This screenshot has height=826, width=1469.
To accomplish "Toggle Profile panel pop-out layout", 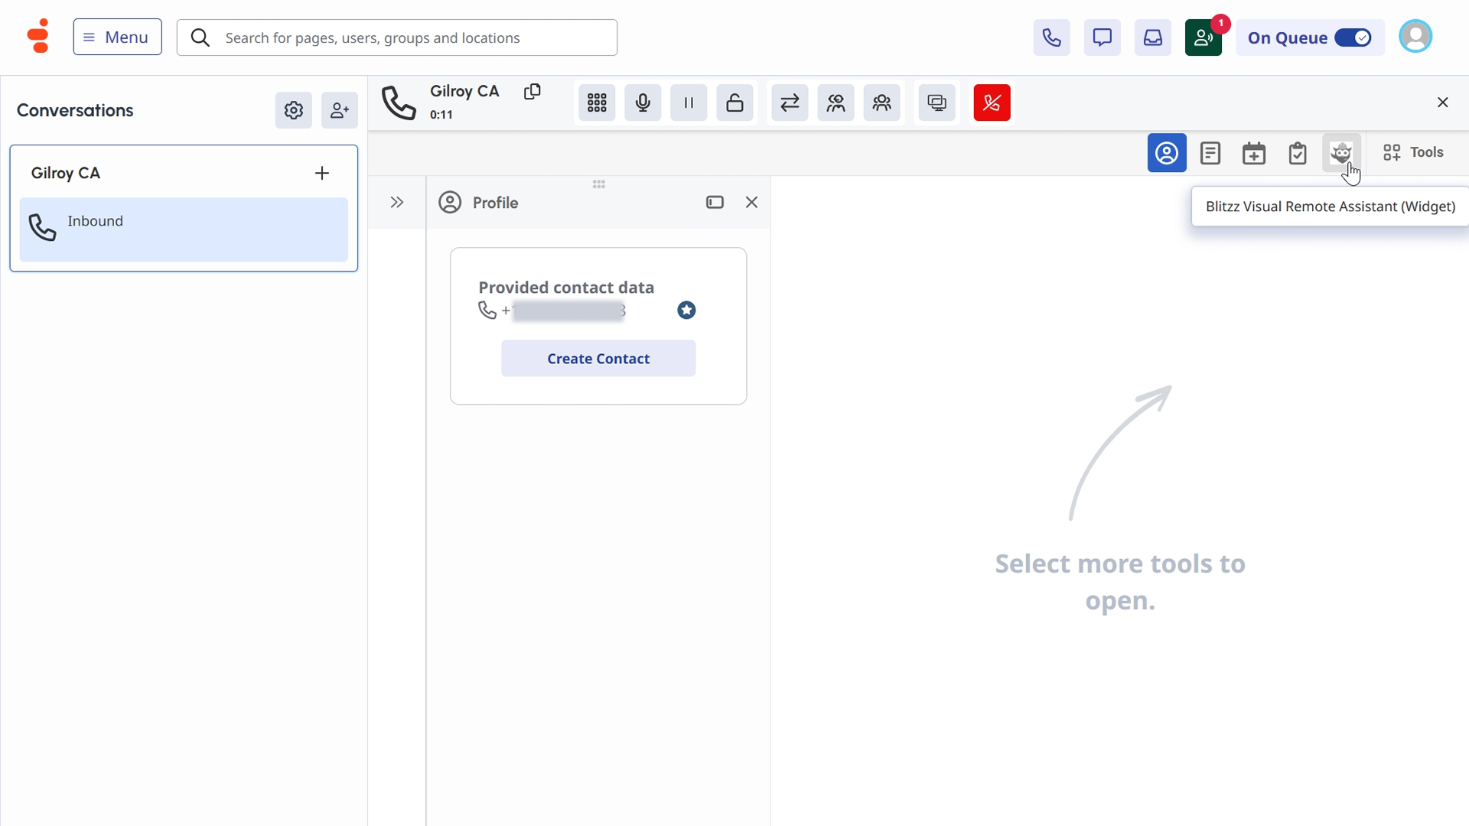I will click(715, 203).
